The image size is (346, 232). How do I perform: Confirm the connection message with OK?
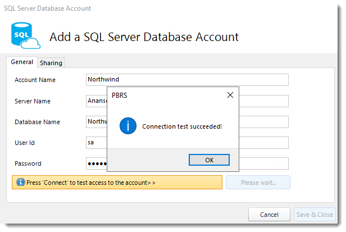[209, 160]
